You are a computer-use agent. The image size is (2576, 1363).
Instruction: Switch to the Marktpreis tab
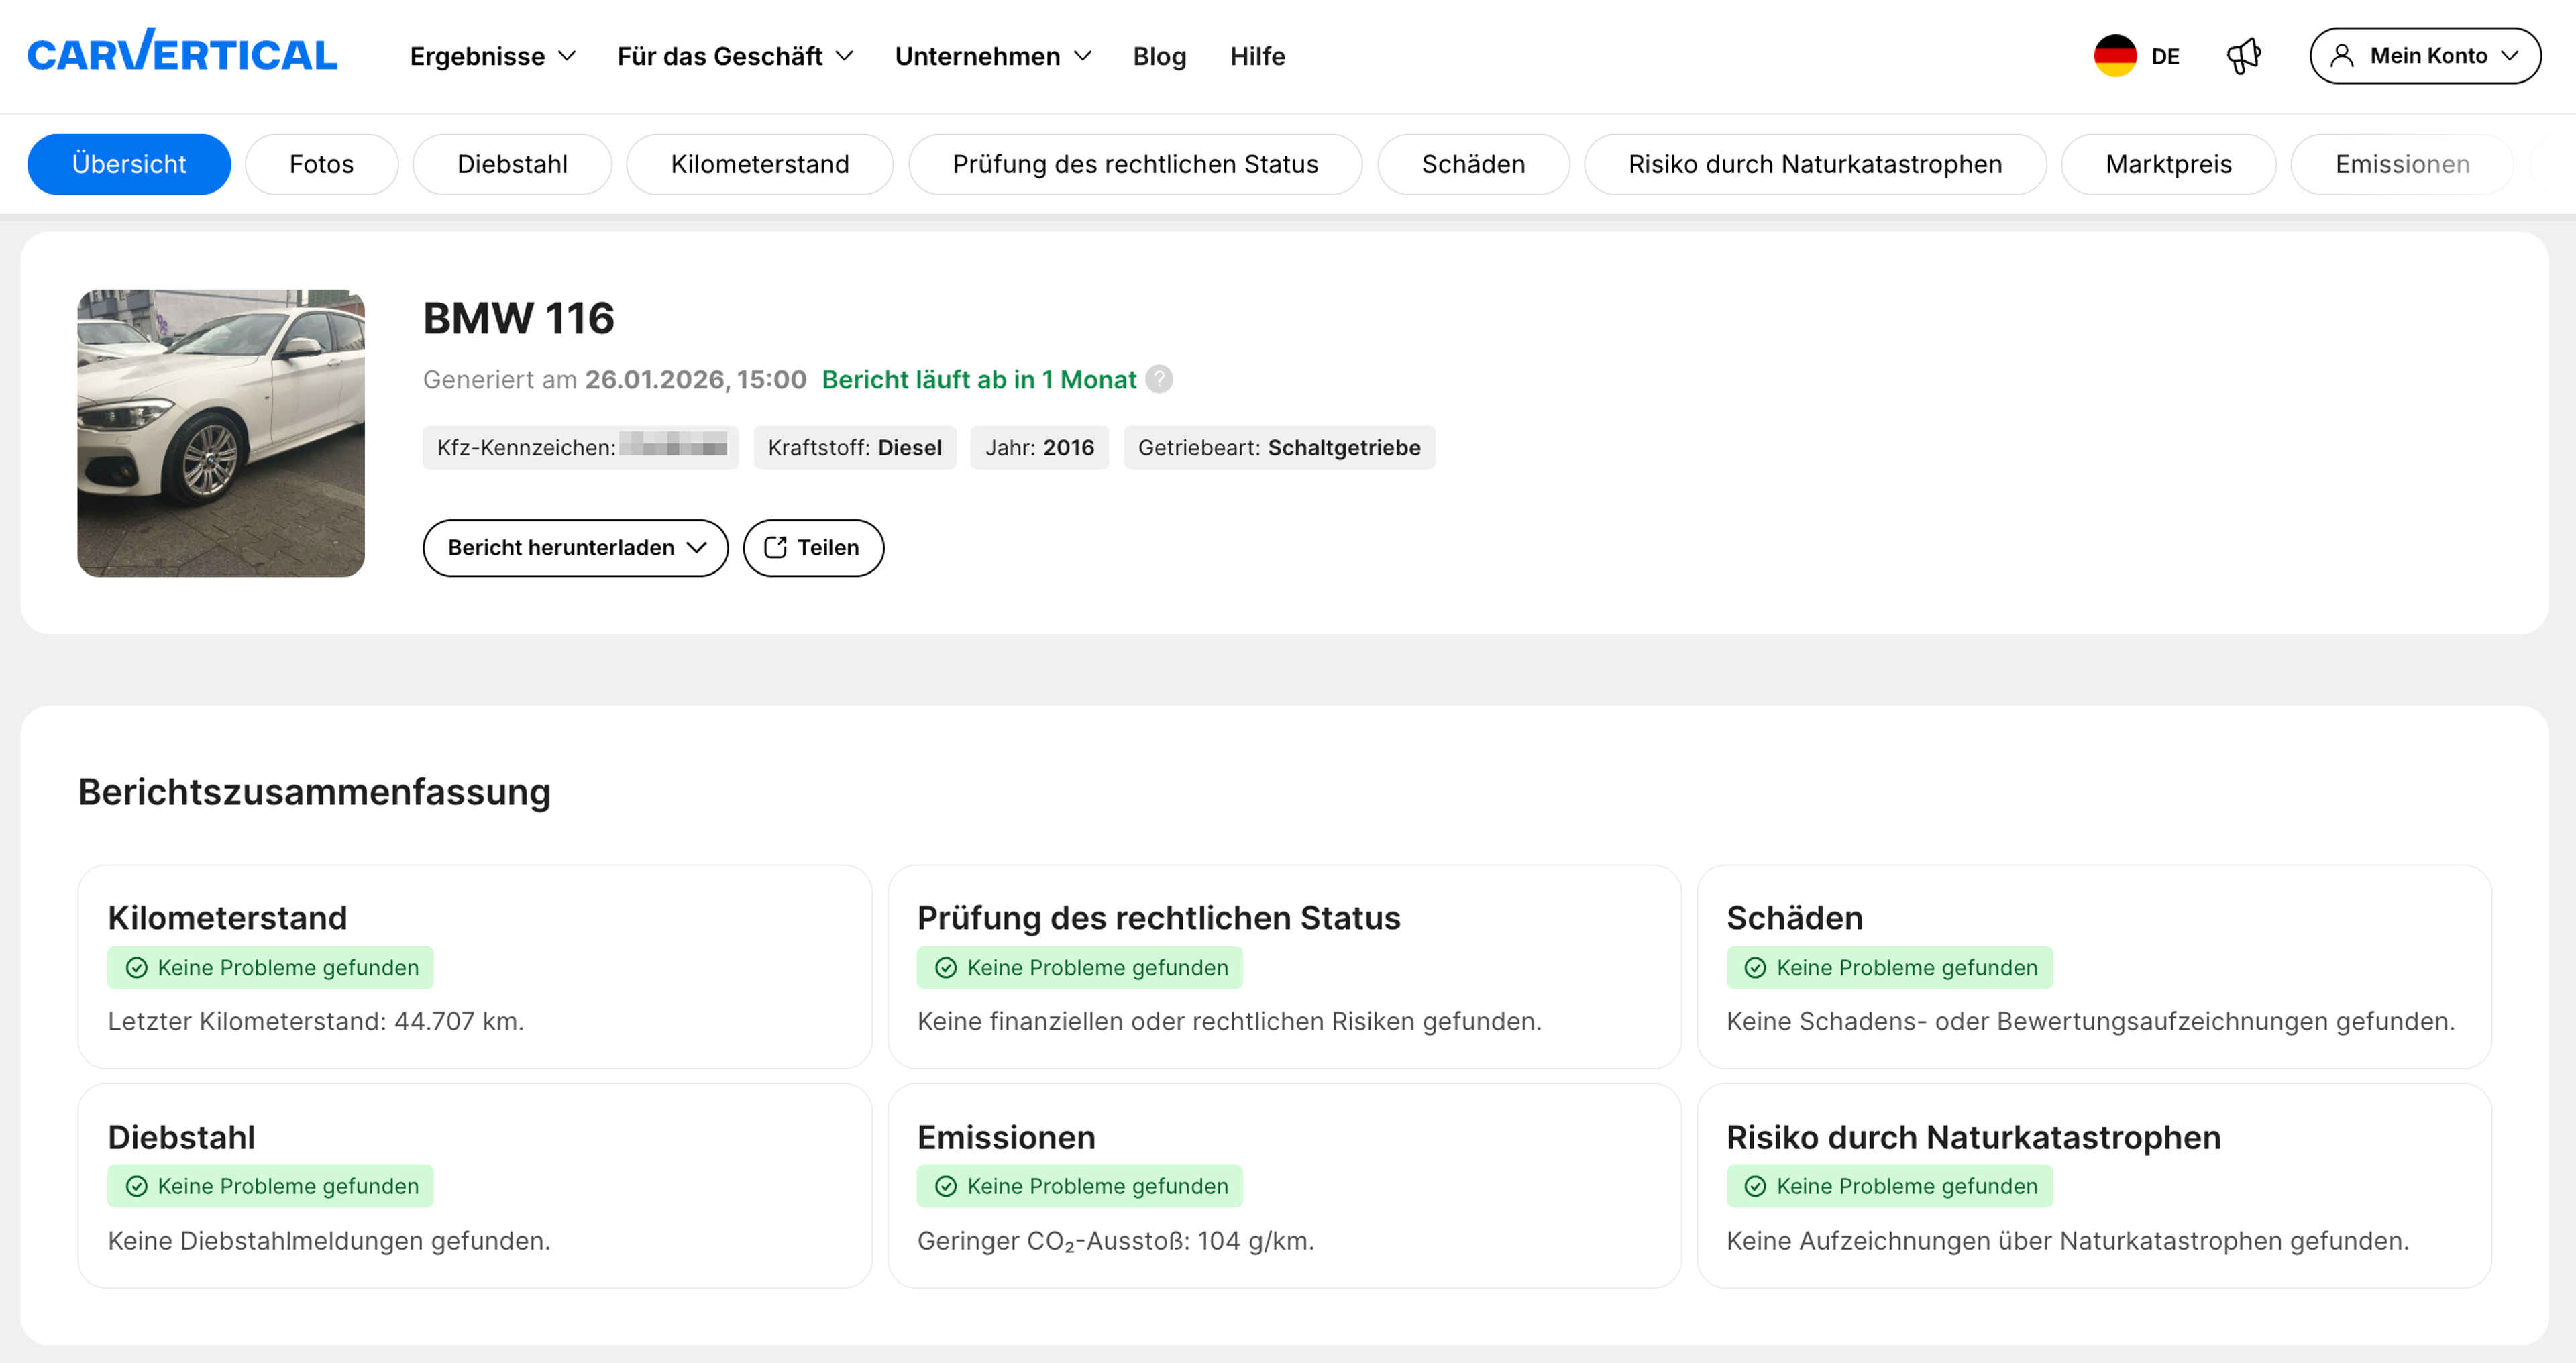(x=2168, y=164)
